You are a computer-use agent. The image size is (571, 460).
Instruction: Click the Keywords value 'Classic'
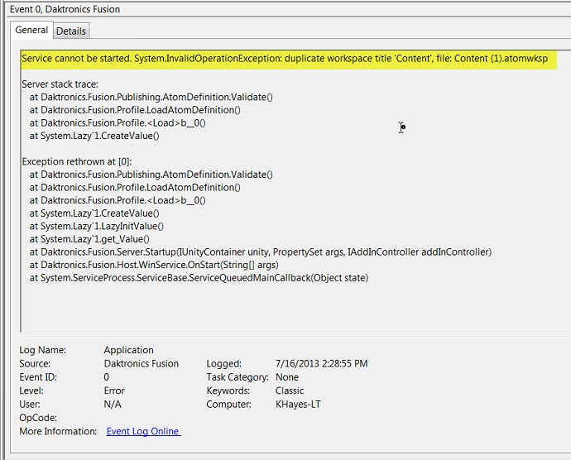[x=289, y=391]
